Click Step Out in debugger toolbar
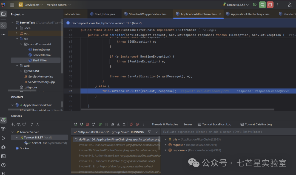 click(124, 124)
